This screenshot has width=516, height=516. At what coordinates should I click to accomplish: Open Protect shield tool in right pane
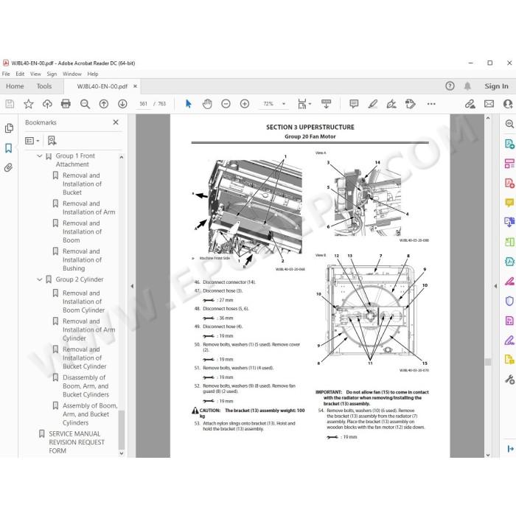click(509, 301)
